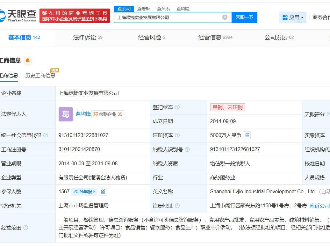The height and width of the screenshot is (247, 330).
Task: Click help icon beside 经营范围
Action: coord(26,228)
